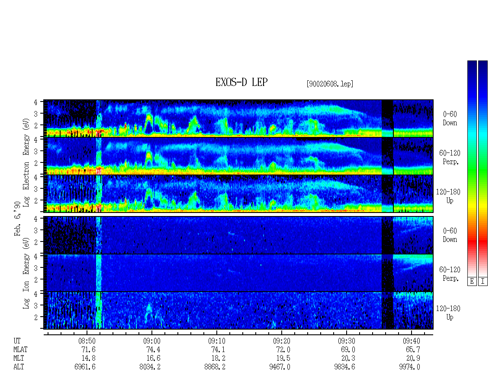Click the ALT value 9974.0

click(409, 367)
